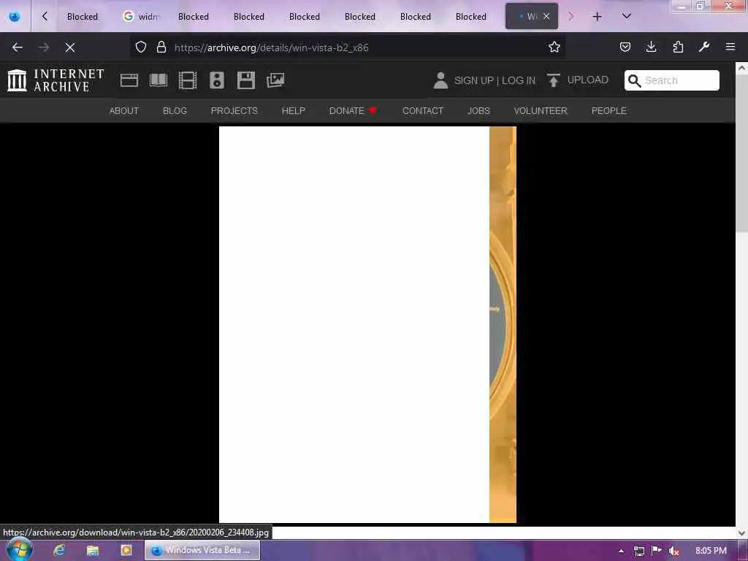Click the user avatar icon

tap(440, 80)
